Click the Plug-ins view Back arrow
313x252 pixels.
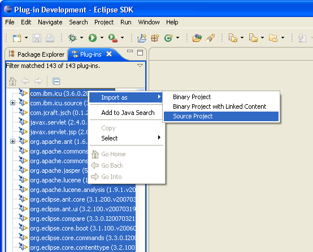(25, 81)
